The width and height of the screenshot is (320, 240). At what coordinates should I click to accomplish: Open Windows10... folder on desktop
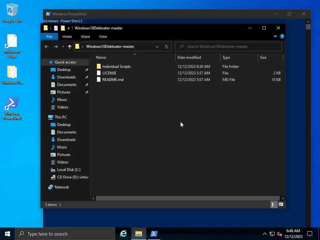click(12, 75)
